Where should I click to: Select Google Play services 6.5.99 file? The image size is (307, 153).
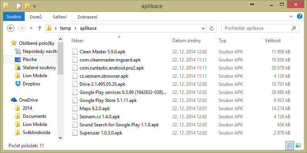pos(123,92)
